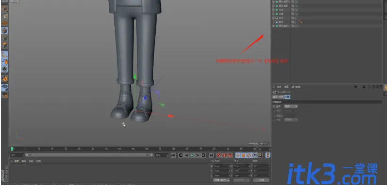Click the timeline preview range slider bar
The width and height of the screenshot is (387, 185).
[90, 155]
